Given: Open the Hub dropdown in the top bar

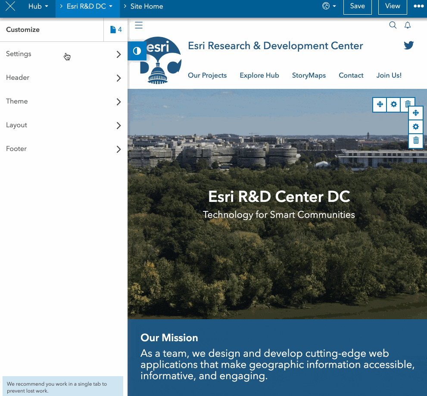Looking at the screenshot, I should point(38,6).
